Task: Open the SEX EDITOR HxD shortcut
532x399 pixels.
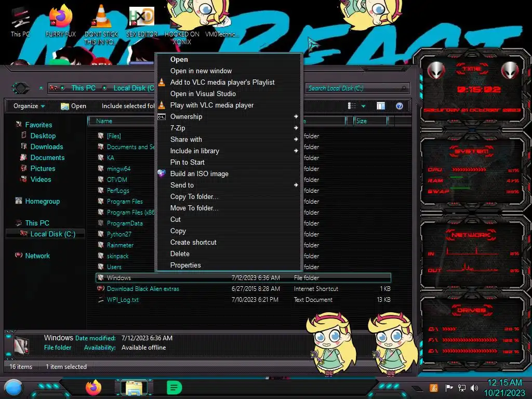Action: pos(142,22)
